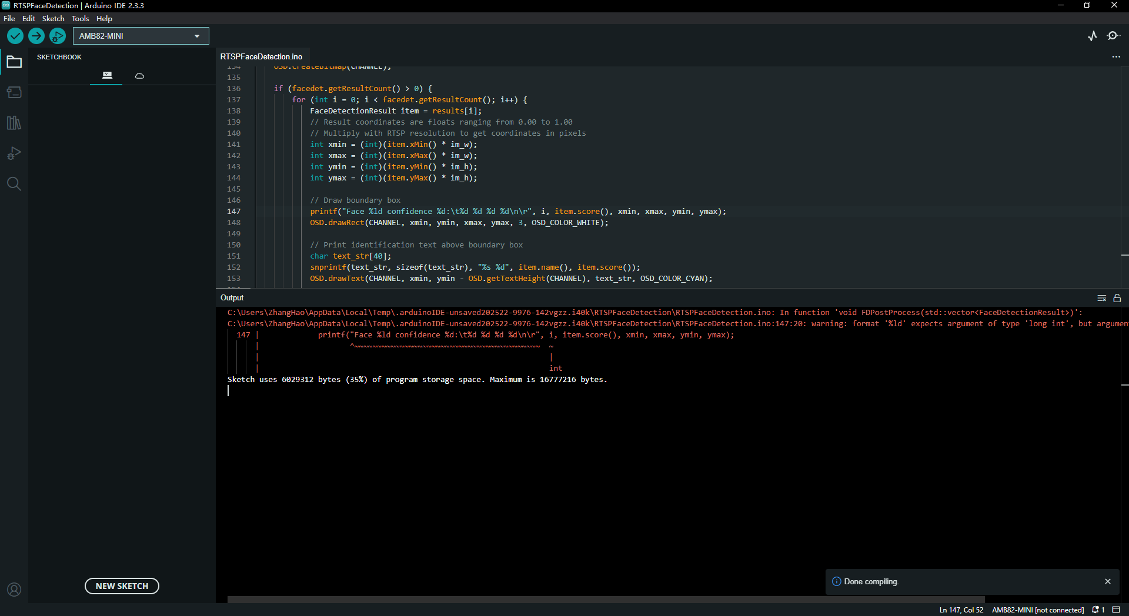Viewport: 1129px width, 616px height.
Task: Open the File menu
Action: point(9,19)
